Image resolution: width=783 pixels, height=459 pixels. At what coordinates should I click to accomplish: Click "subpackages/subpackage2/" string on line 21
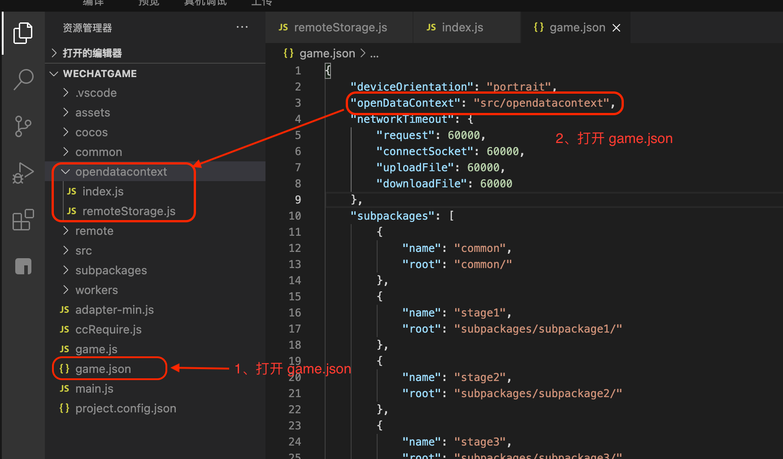pyautogui.click(x=538, y=394)
